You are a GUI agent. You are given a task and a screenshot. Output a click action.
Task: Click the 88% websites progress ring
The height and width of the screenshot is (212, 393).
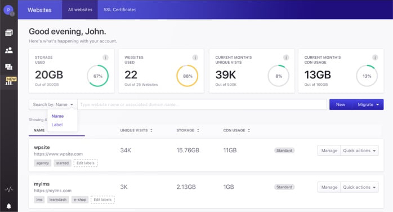click(187, 76)
